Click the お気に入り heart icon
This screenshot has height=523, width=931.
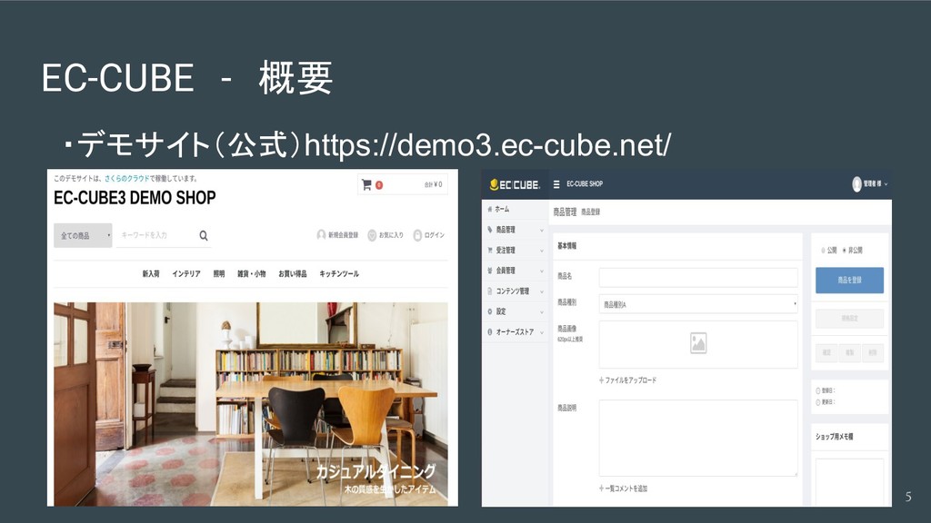pyautogui.click(x=372, y=235)
